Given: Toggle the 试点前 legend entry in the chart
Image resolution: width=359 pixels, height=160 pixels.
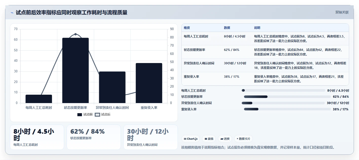Looking at the screenshot, I should [x=85, y=114].
